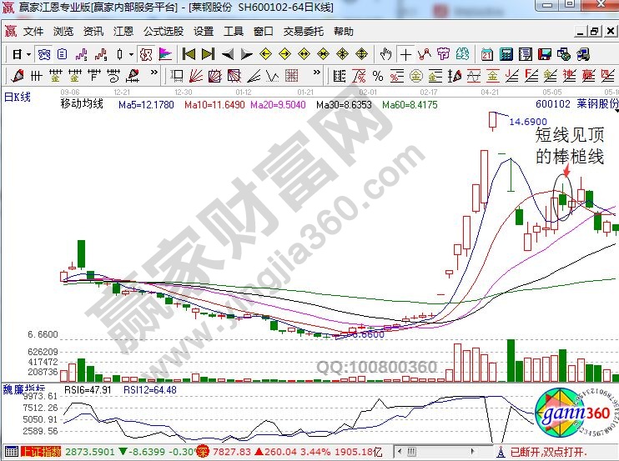Open the 公式选股 menu
This screenshot has width=619, height=461.
(164, 32)
